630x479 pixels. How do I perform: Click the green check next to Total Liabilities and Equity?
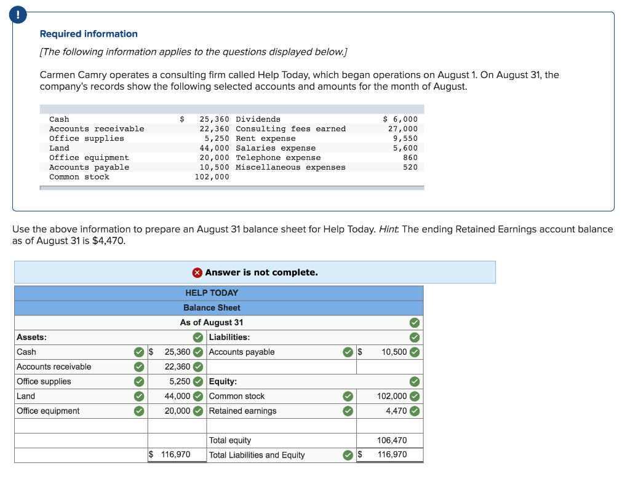[x=348, y=455]
